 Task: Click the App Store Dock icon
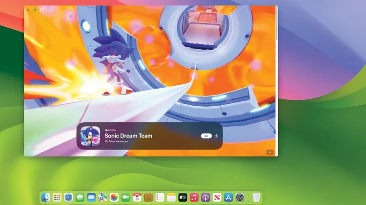pyautogui.click(x=228, y=198)
